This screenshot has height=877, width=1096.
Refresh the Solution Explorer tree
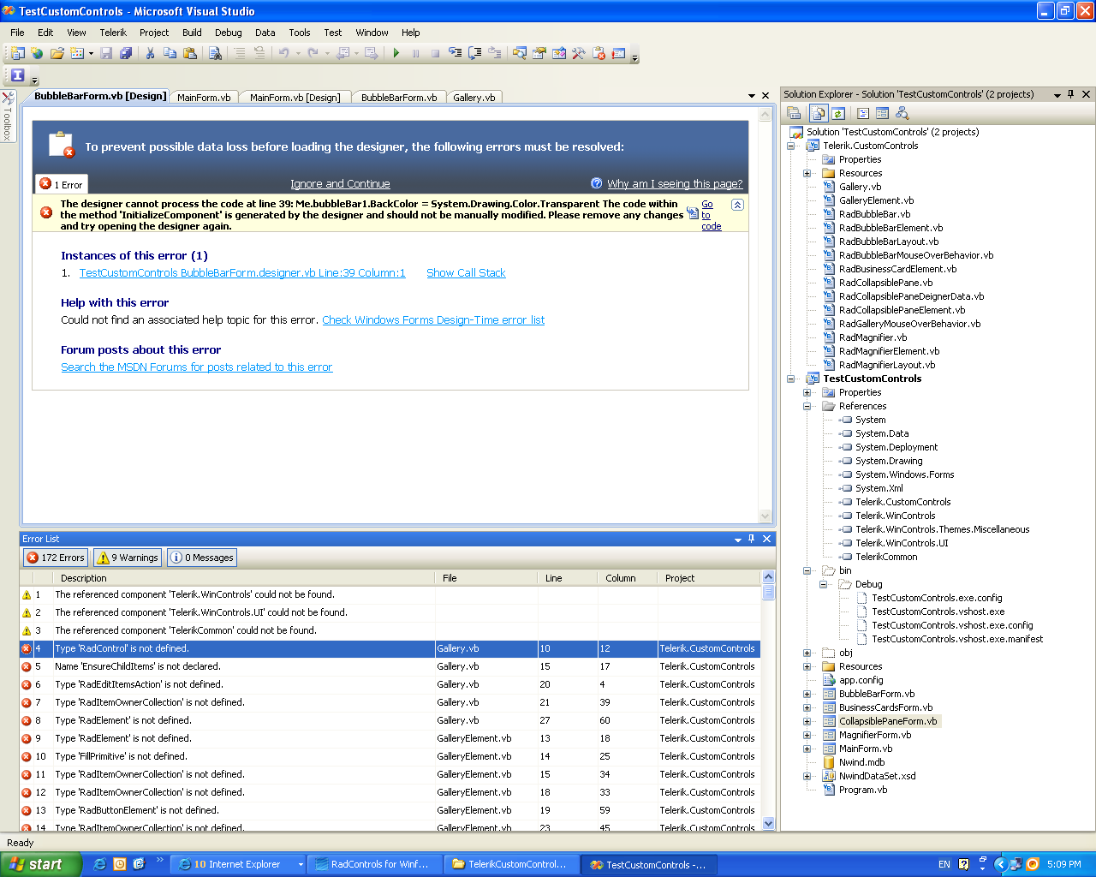838,113
